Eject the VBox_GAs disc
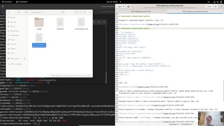This screenshot has height=126, width=224. pyautogui.click(x=24, y=58)
